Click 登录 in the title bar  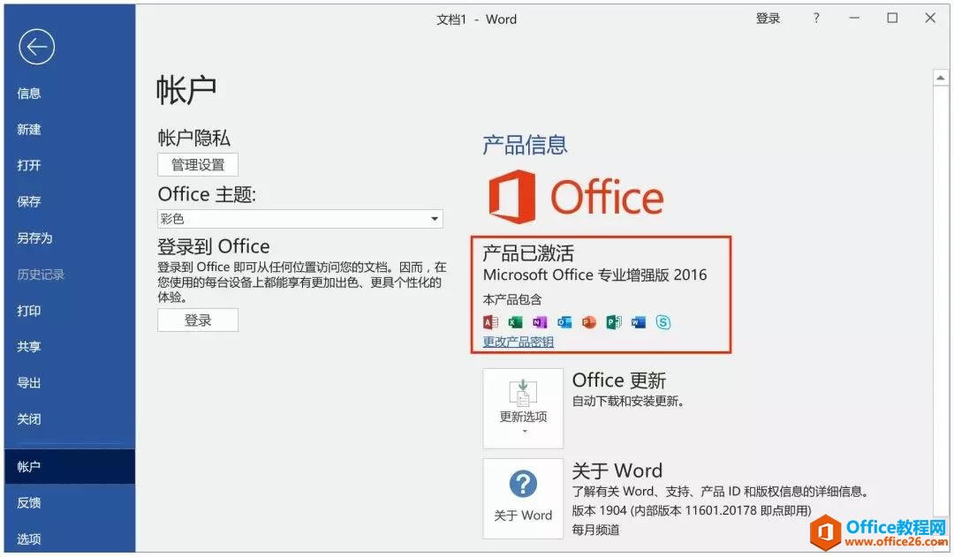click(x=768, y=19)
